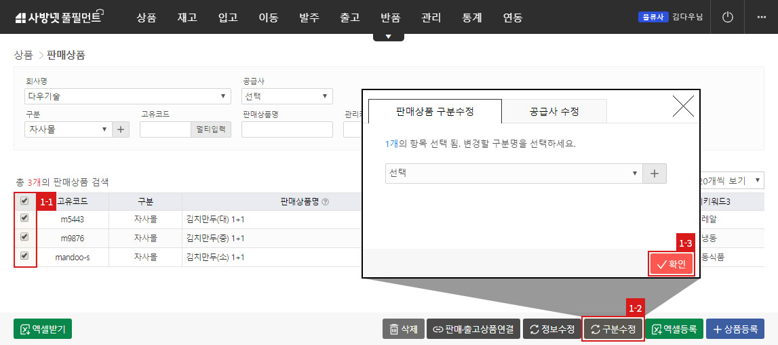Image resolution: width=778 pixels, height=345 pixels.
Task: Focus the 고유코드 input field
Action: pyautogui.click(x=166, y=130)
